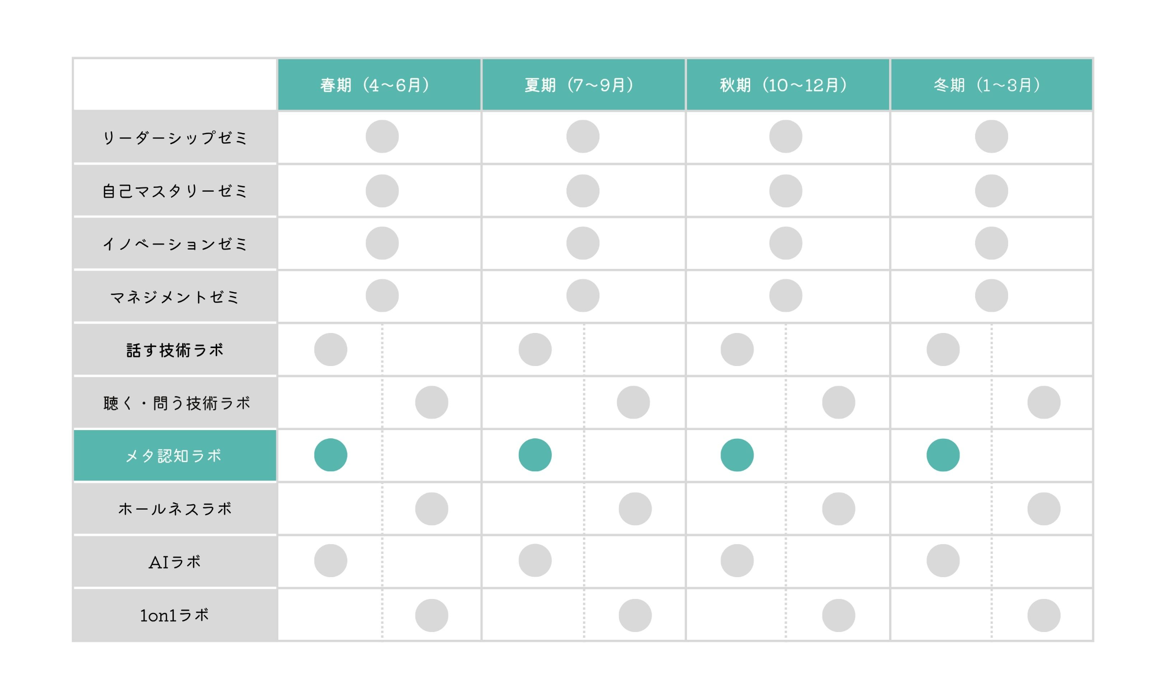The height and width of the screenshot is (699, 1166).
Task: Choose the 冬期（1〜3月） header cell
Action: pyautogui.click(x=992, y=85)
